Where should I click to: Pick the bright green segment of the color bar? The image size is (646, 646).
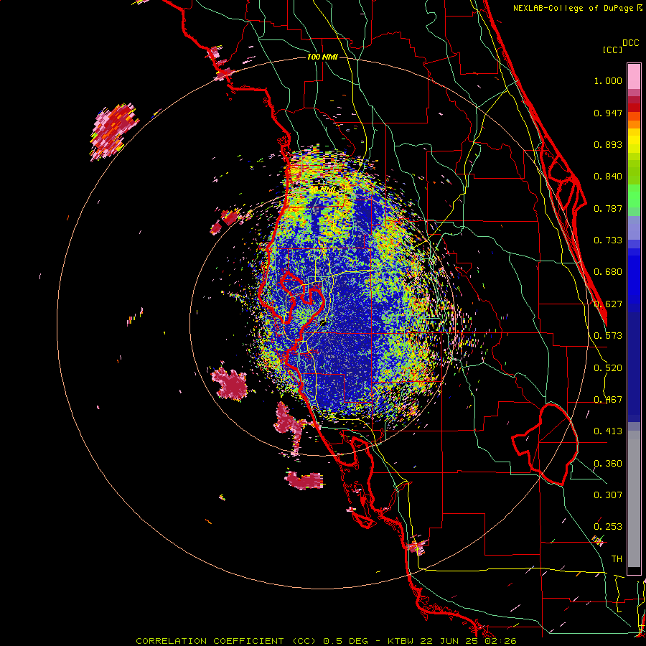[634, 196]
